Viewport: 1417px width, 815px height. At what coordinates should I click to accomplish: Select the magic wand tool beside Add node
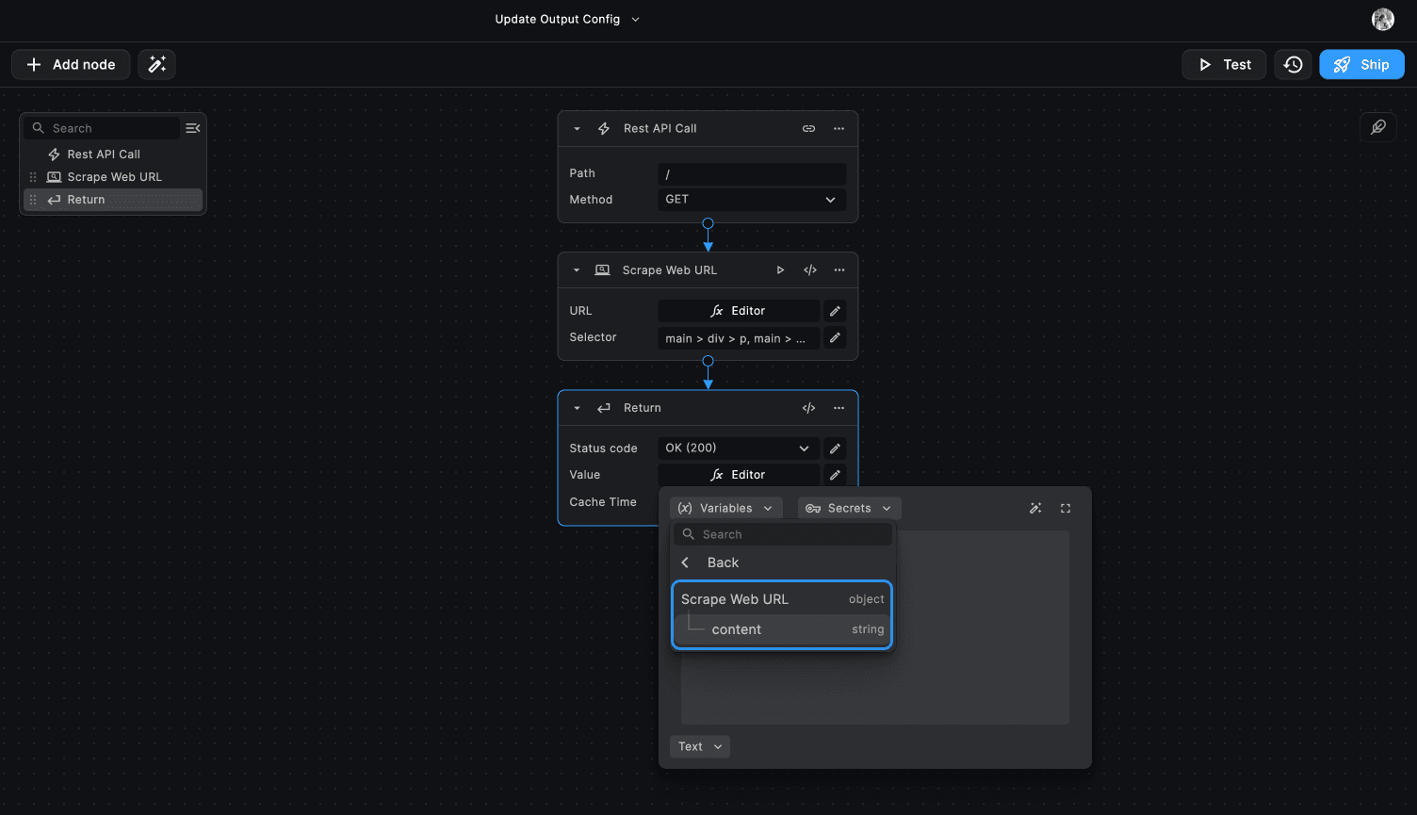pos(156,64)
